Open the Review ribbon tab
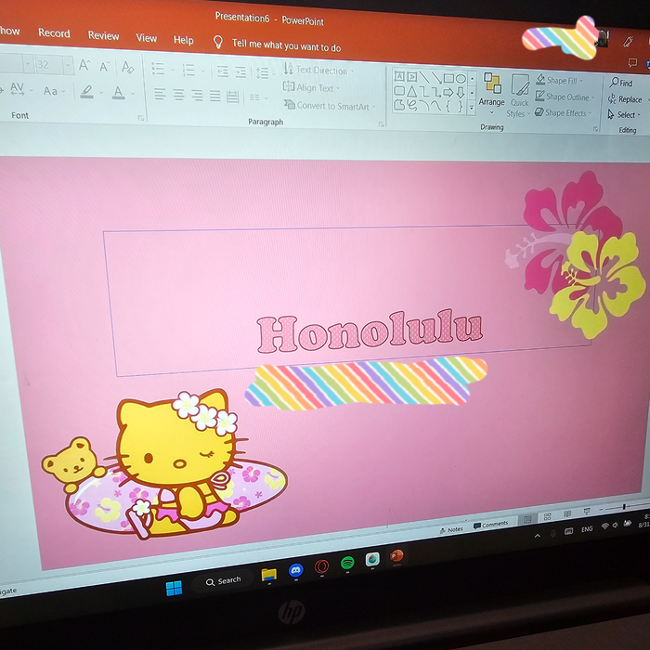This screenshot has width=650, height=650. 103,35
